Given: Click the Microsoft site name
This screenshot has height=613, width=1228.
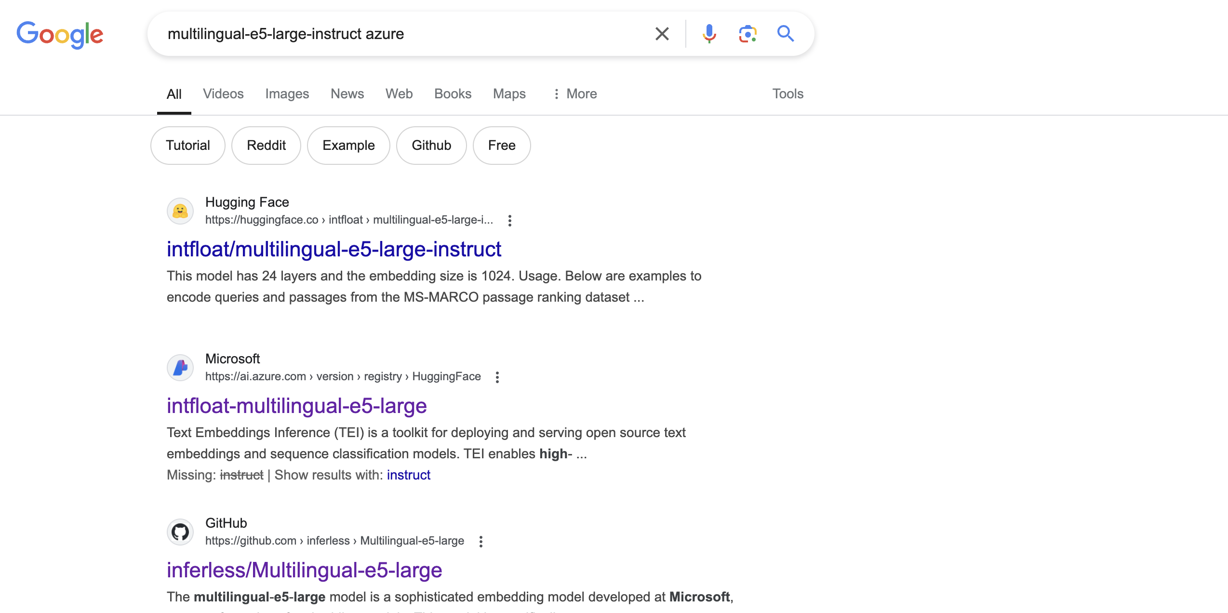Looking at the screenshot, I should [x=232, y=359].
